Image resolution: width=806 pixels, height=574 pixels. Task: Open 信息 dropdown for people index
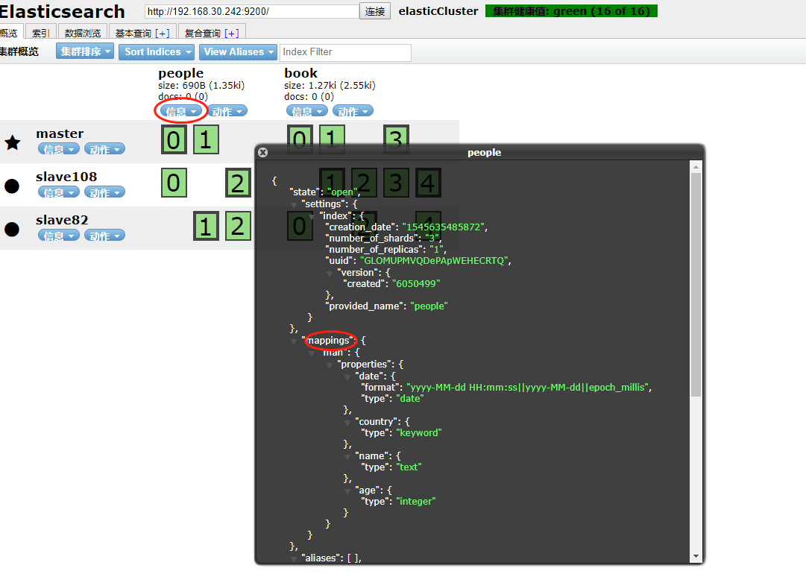181,112
